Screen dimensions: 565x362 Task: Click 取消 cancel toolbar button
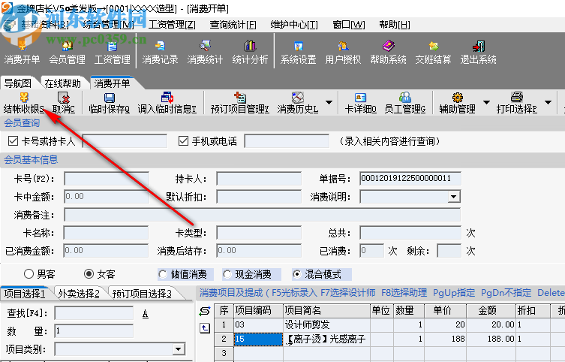(x=64, y=103)
